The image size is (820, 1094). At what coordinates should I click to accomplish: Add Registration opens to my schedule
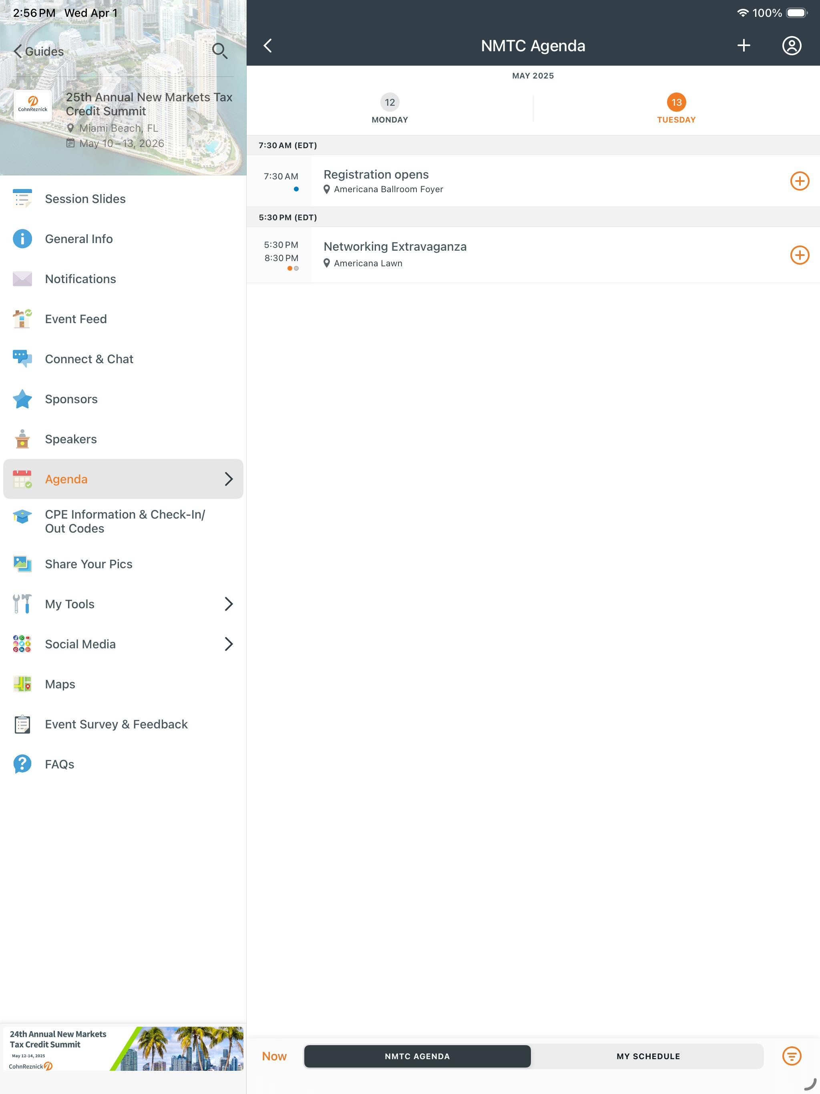click(x=799, y=181)
